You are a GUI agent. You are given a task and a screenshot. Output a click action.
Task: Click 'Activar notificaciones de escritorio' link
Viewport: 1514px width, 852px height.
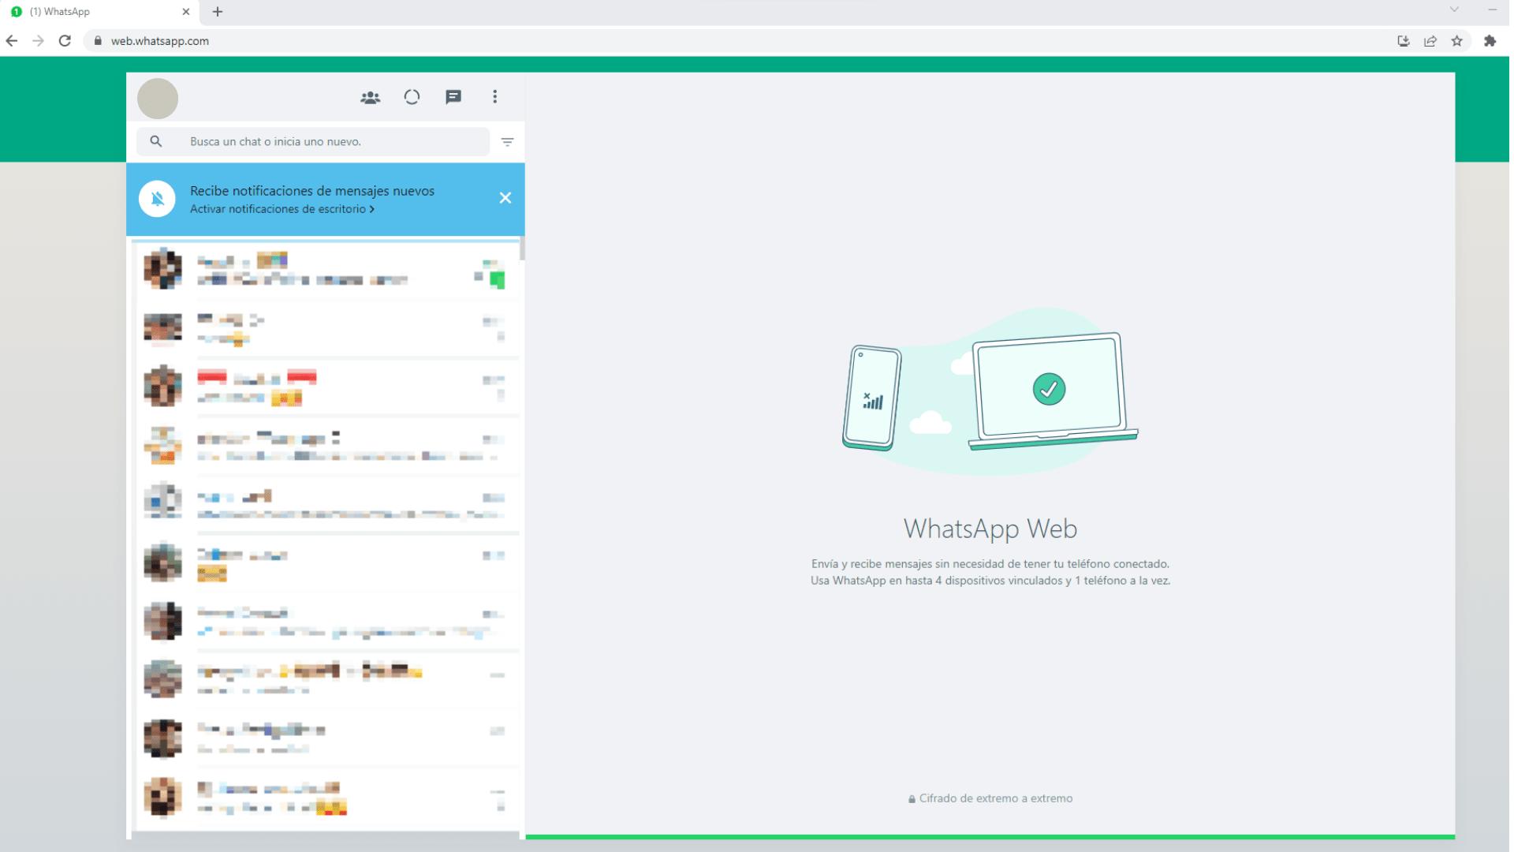coord(282,209)
